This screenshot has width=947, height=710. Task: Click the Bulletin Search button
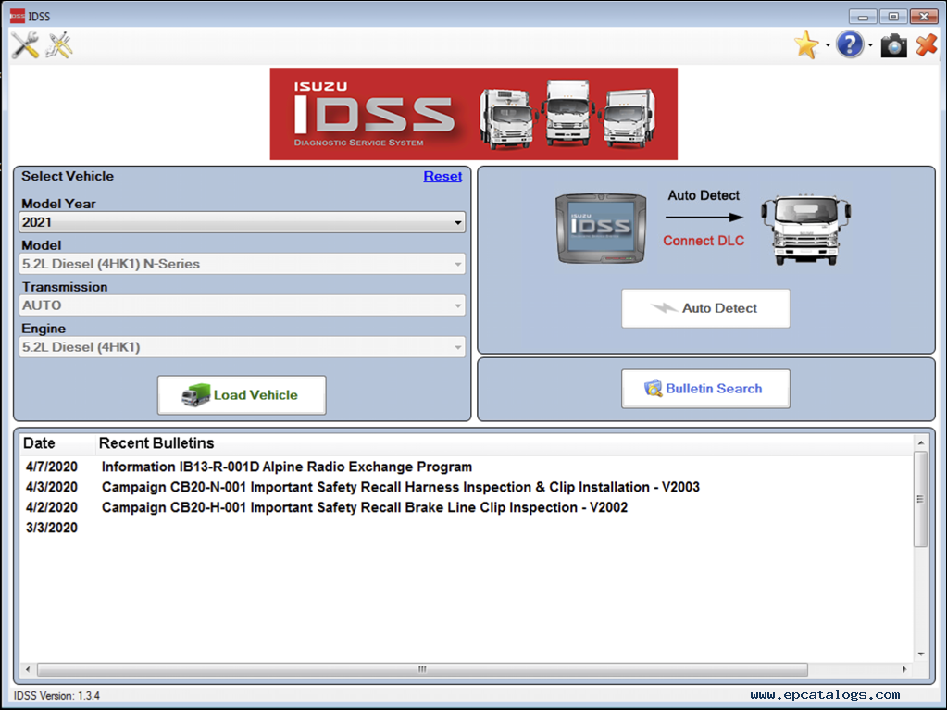coord(705,389)
